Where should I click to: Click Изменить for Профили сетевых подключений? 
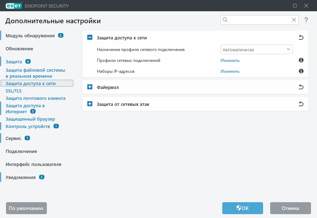(x=229, y=60)
